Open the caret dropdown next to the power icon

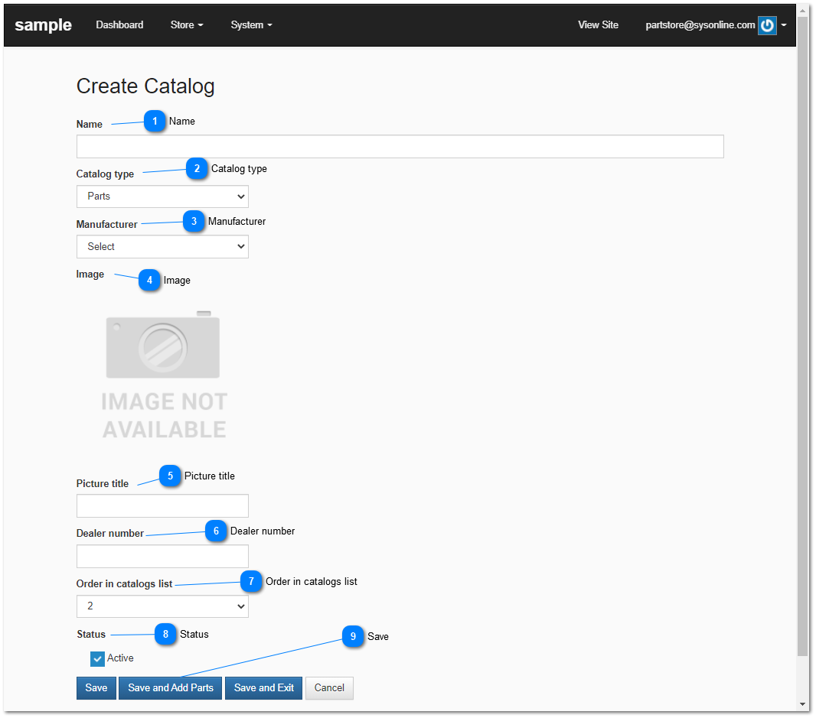784,25
